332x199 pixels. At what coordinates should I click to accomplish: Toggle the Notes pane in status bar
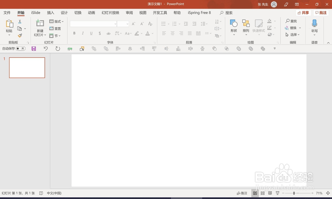pos(242,193)
